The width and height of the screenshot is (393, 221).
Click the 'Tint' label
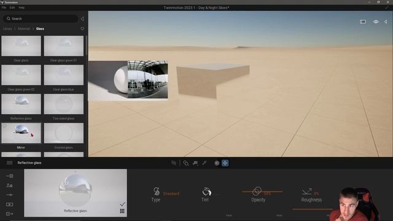click(x=204, y=200)
